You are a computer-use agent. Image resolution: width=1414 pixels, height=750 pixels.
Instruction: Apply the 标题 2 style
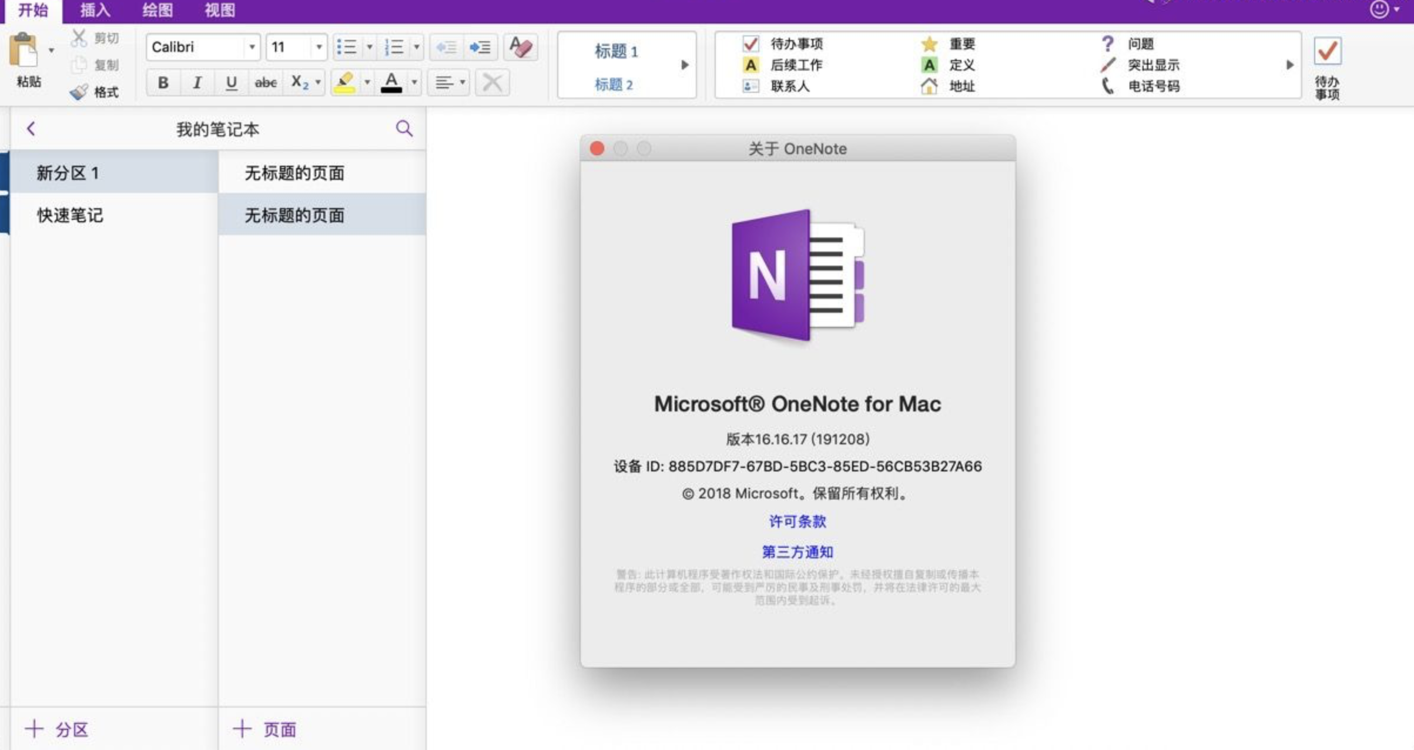coord(614,85)
